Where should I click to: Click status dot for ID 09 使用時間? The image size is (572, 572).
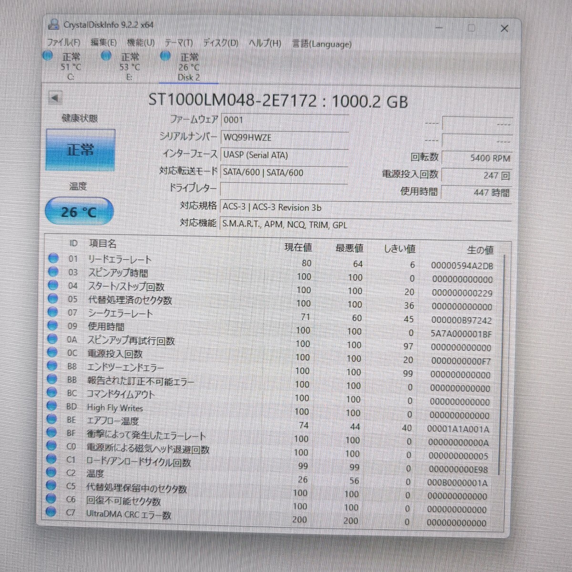(53, 326)
